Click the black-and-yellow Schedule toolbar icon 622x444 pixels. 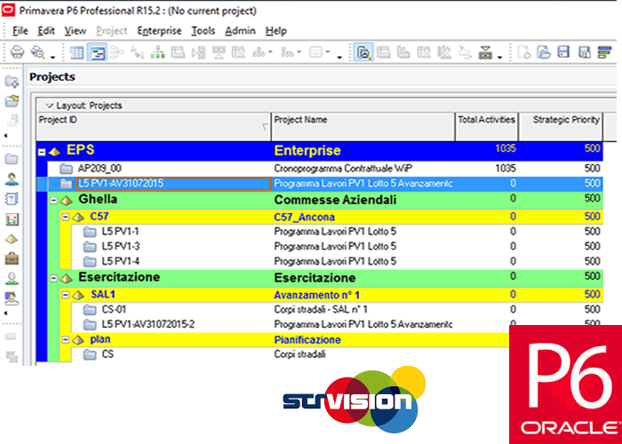(x=485, y=52)
